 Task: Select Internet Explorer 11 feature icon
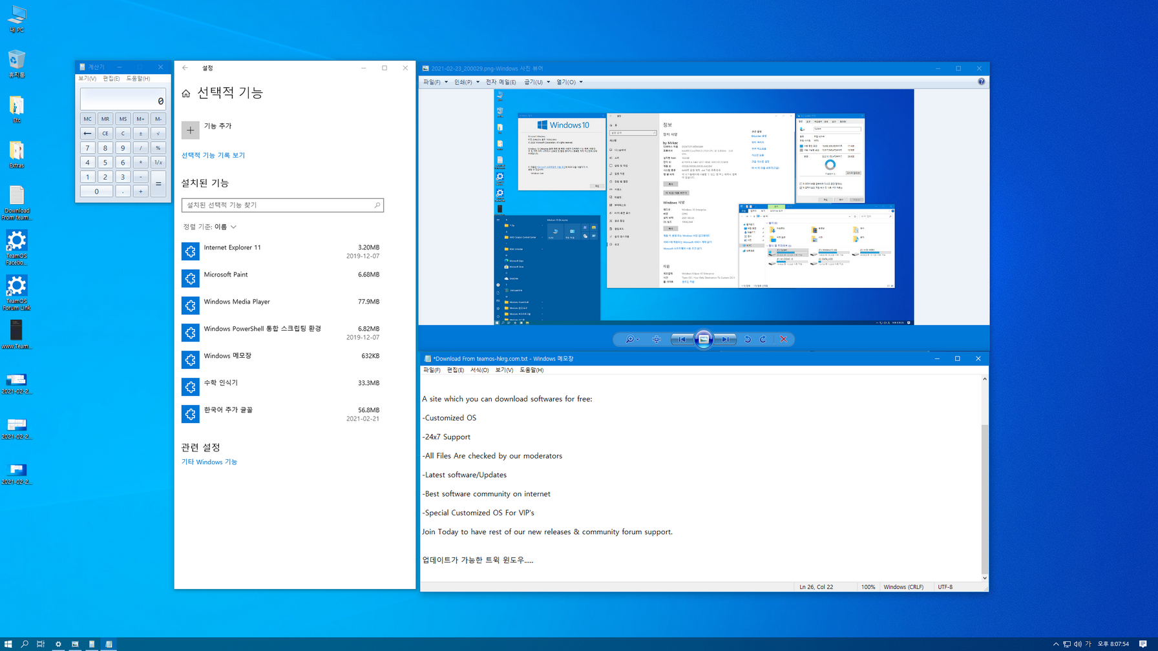(x=191, y=251)
